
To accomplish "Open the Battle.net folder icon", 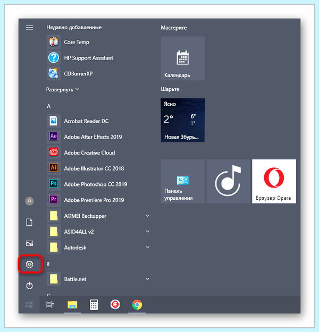I will click(x=54, y=279).
